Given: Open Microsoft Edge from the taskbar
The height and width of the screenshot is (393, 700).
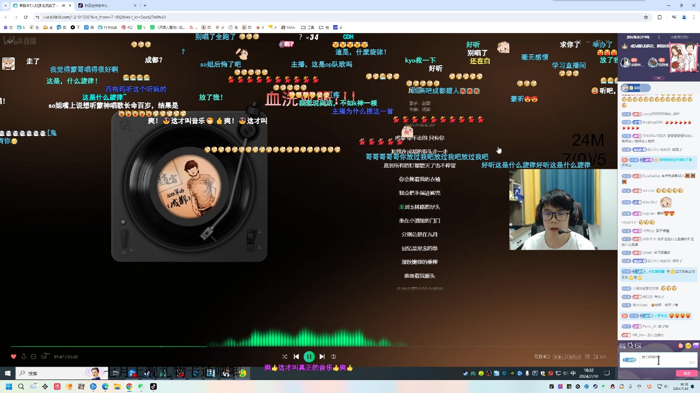Looking at the screenshot, I should tap(105, 386).
